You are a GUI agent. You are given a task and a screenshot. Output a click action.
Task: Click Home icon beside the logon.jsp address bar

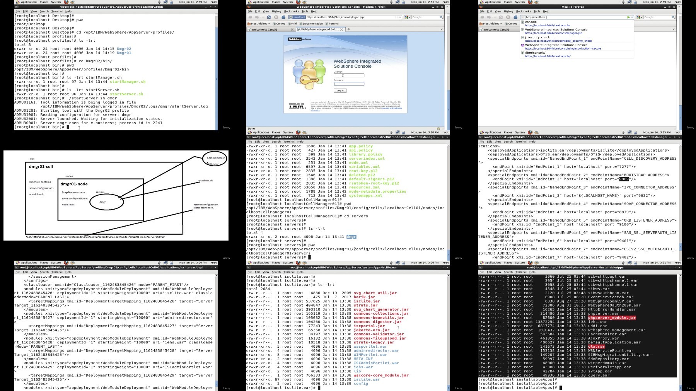(x=283, y=17)
